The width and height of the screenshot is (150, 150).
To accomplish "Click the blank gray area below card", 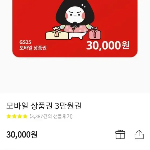I will pos(75,75).
